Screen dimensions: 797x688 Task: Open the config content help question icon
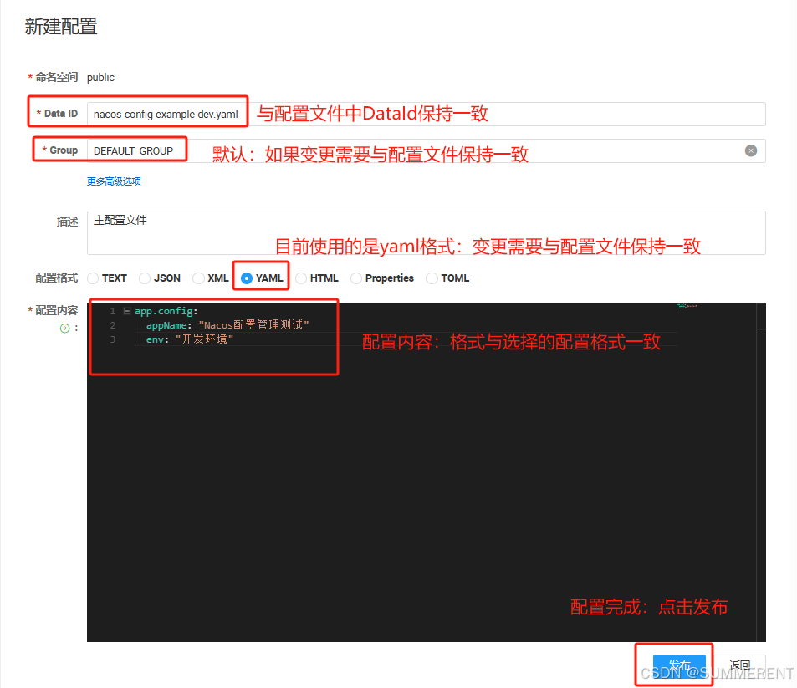click(64, 329)
